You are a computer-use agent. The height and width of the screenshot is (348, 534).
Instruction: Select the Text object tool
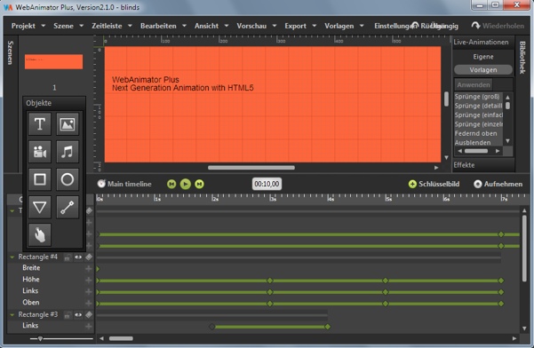pyautogui.click(x=40, y=123)
